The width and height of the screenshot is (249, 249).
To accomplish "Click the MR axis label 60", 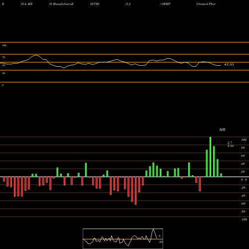I will [x=243, y=156].
